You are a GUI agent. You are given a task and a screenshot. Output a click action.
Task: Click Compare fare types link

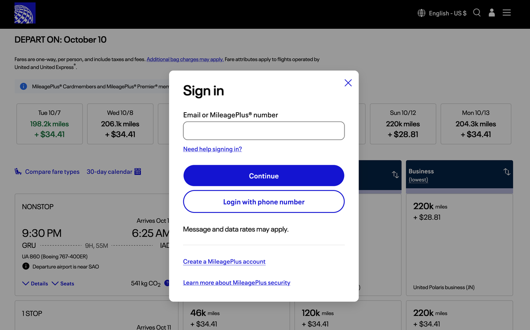[x=52, y=171]
